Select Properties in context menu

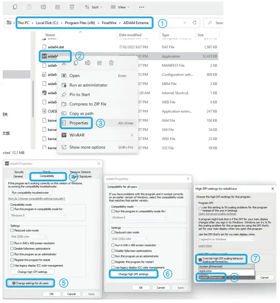pyautogui.click(x=97, y=123)
